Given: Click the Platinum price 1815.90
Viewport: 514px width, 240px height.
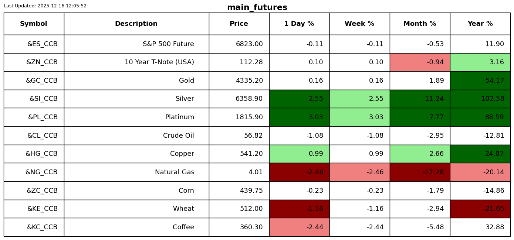Looking at the screenshot, I should click(239, 117).
